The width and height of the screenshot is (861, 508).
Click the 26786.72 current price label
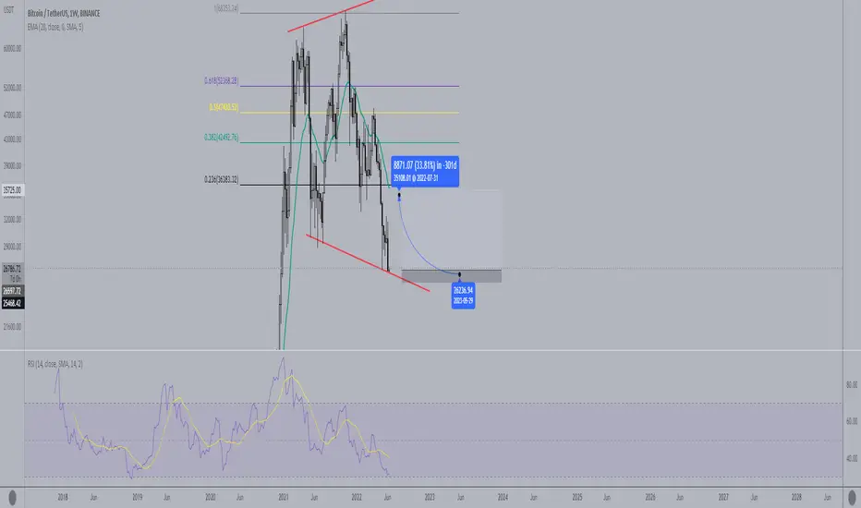[11, 269]
